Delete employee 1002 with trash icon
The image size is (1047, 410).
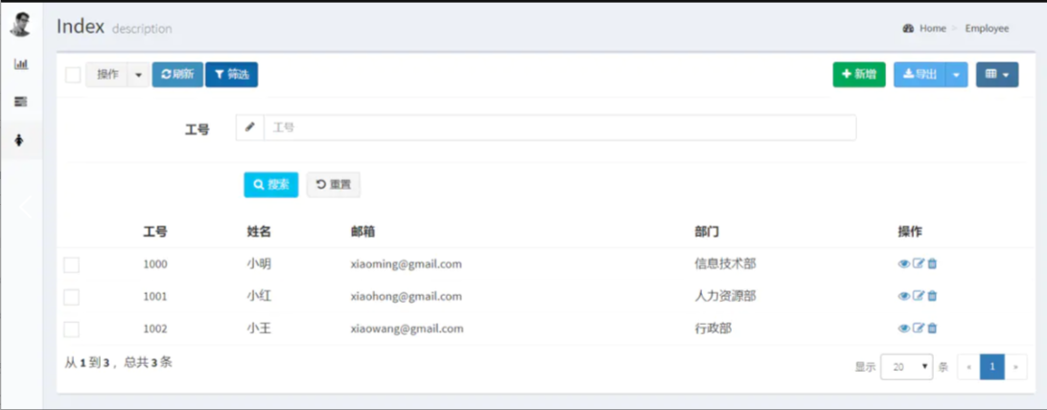point(932,329)
